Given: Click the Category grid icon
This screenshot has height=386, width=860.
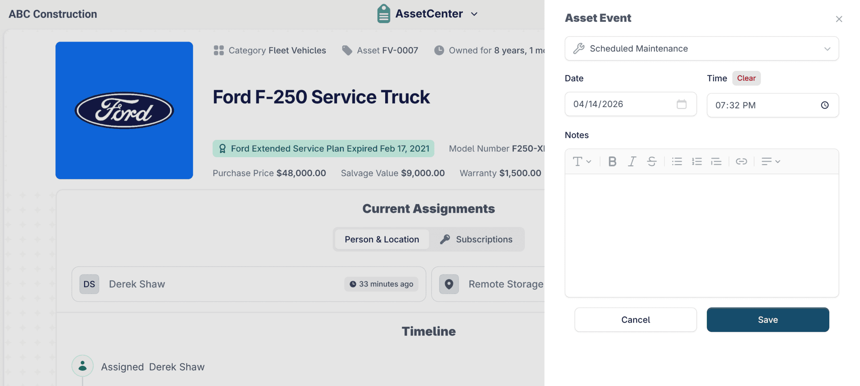Looking at the screenshot, I should click(x=219, y=51).
